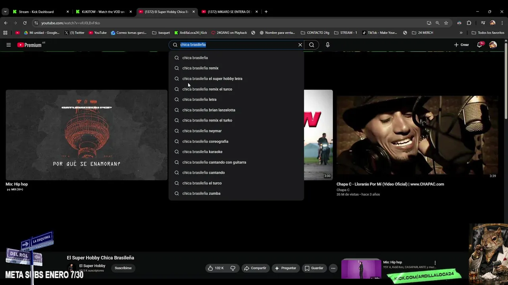Choose the suggestion 'chica brasileña coreografia'

coord(236,141)
